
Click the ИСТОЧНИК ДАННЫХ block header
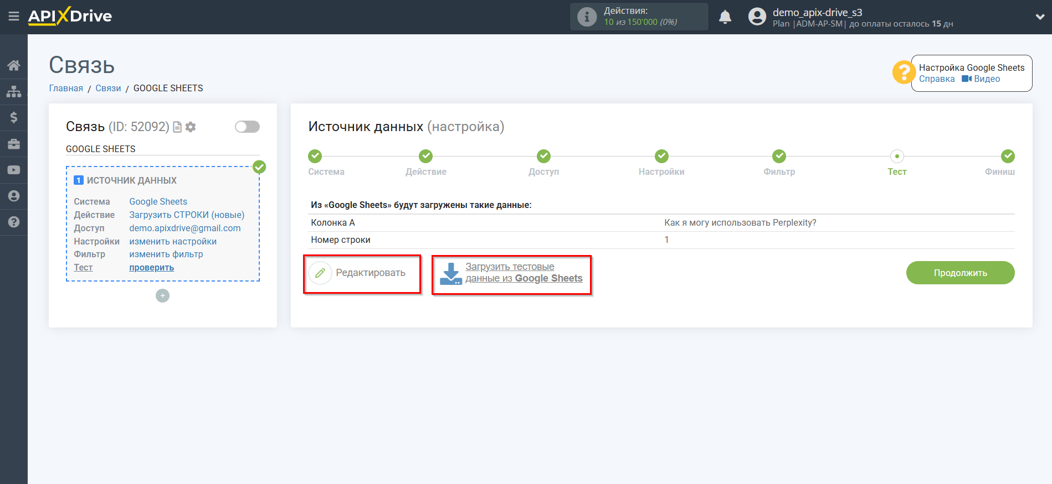click(x=132, y=180)
